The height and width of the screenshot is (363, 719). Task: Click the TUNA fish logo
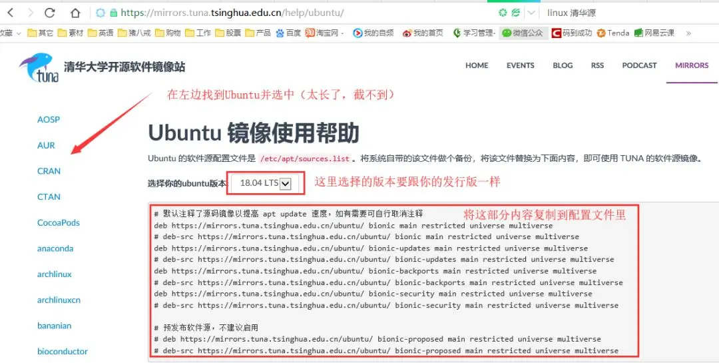click(x=39, y=67)
